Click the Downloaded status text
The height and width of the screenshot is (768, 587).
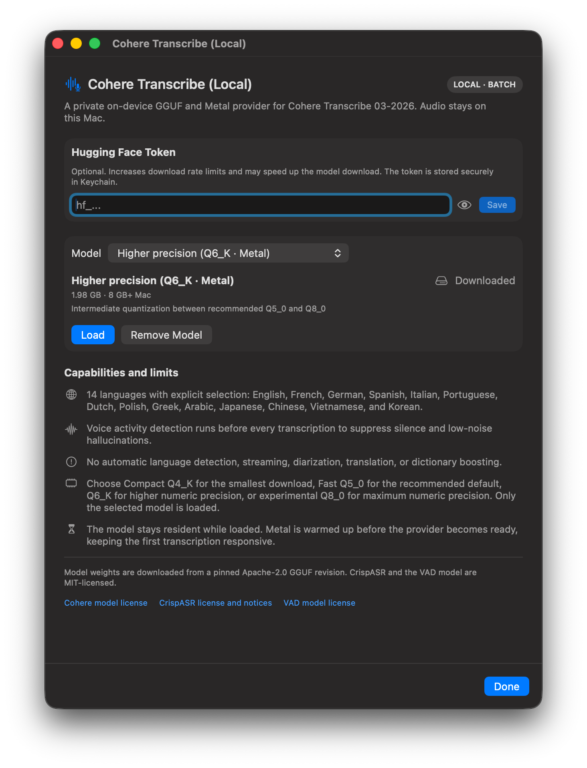(x=485, y=281)
